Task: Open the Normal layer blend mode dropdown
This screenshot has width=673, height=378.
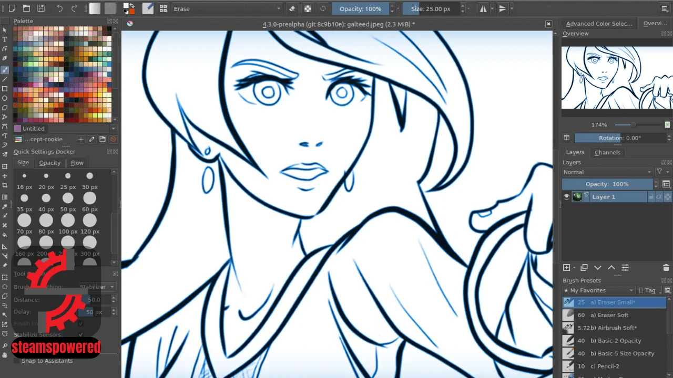Action: (x=607, y=172)
